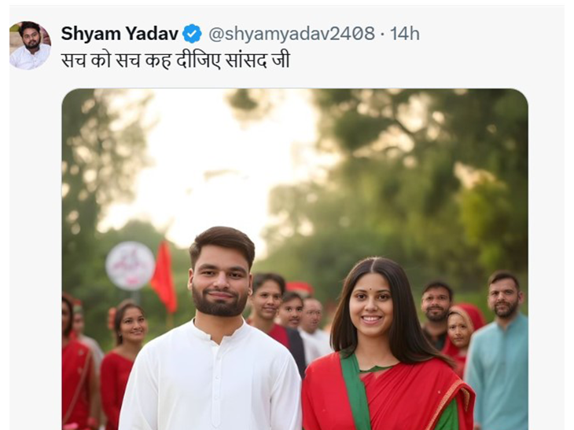Open the tweet's 14h timestamp
This screenshot has width=574, height=430.
coord(404,34)
